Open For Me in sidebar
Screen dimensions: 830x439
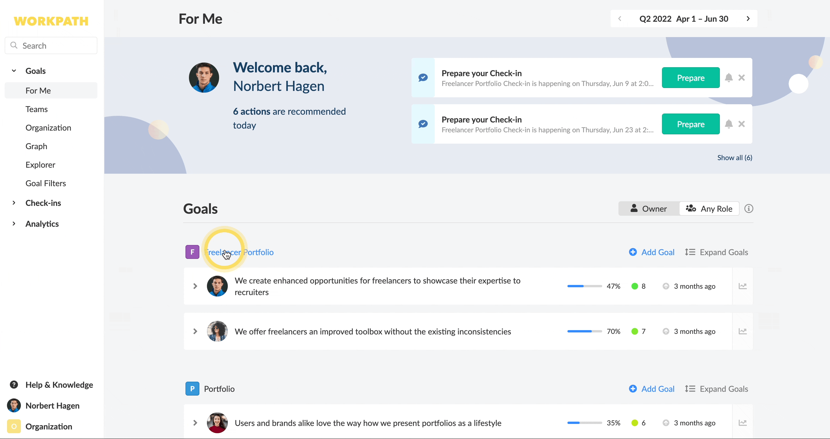click(x=51, y=90)
